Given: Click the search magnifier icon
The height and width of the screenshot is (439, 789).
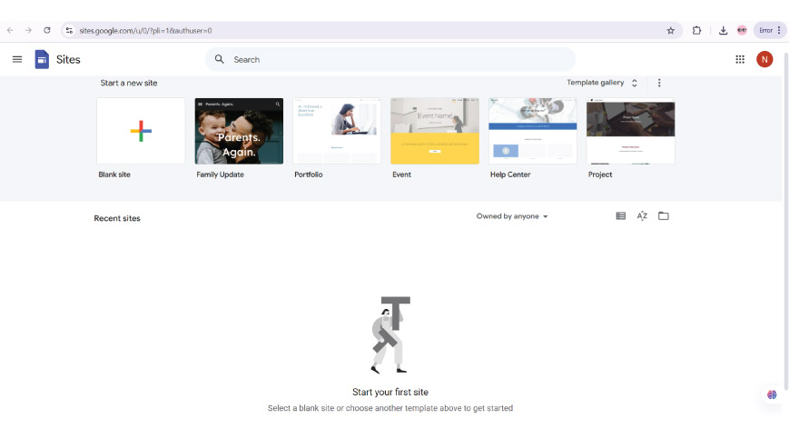Looking at the screenshot, I should [x=220, y=59].
